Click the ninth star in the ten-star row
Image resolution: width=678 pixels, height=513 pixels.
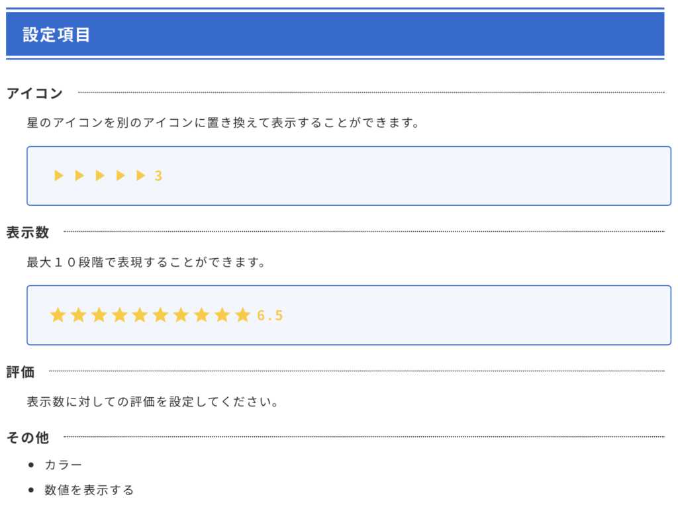point(222,315)
